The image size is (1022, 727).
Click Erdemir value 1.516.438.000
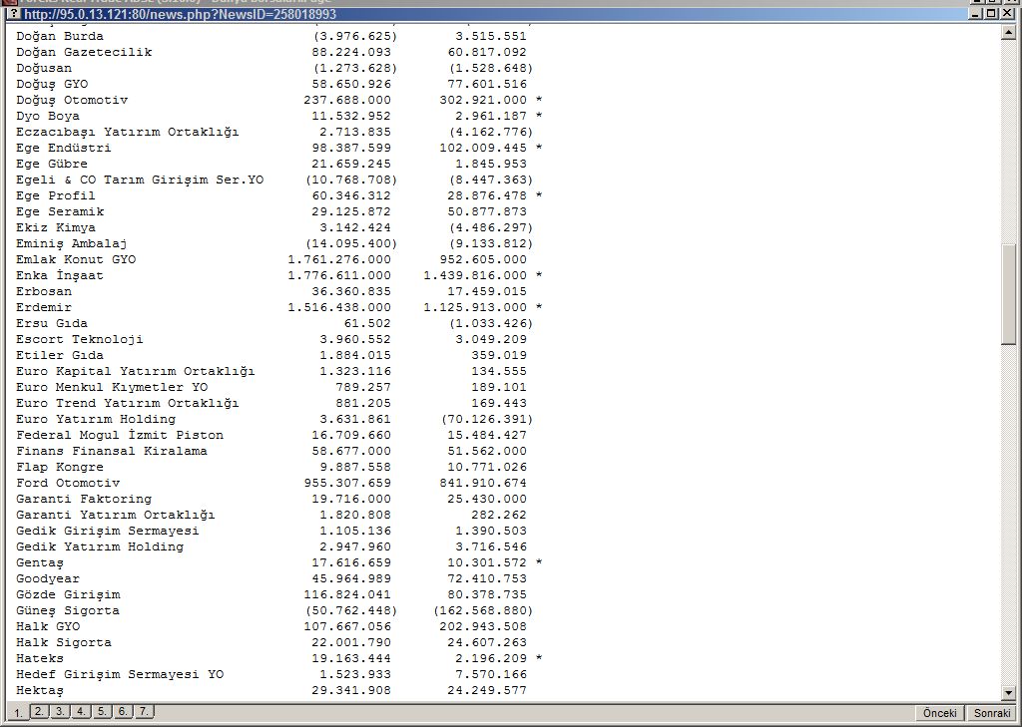click(339, 307)
